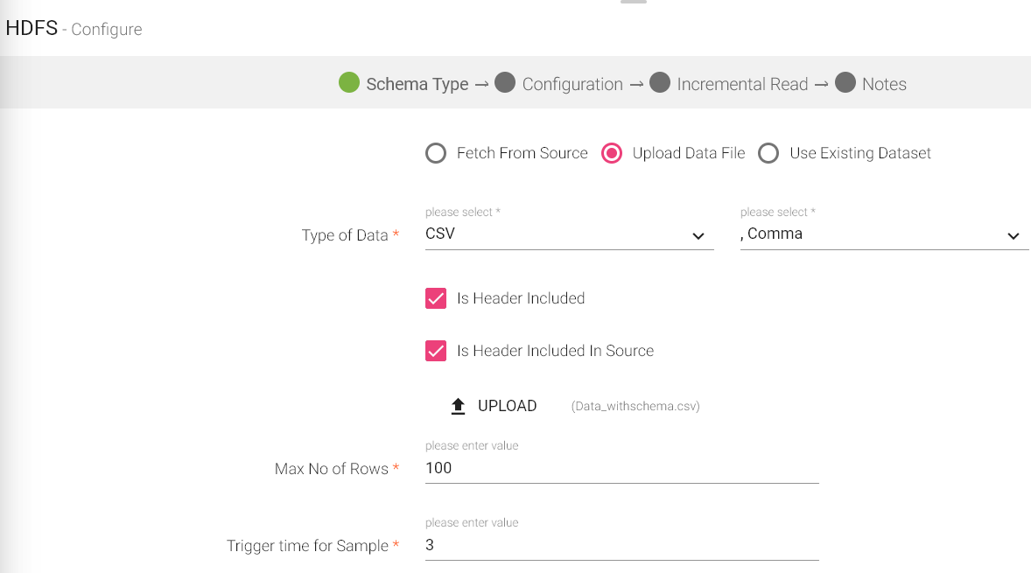Uncheck Is Header Included checkbox

(x=436, y=298)
